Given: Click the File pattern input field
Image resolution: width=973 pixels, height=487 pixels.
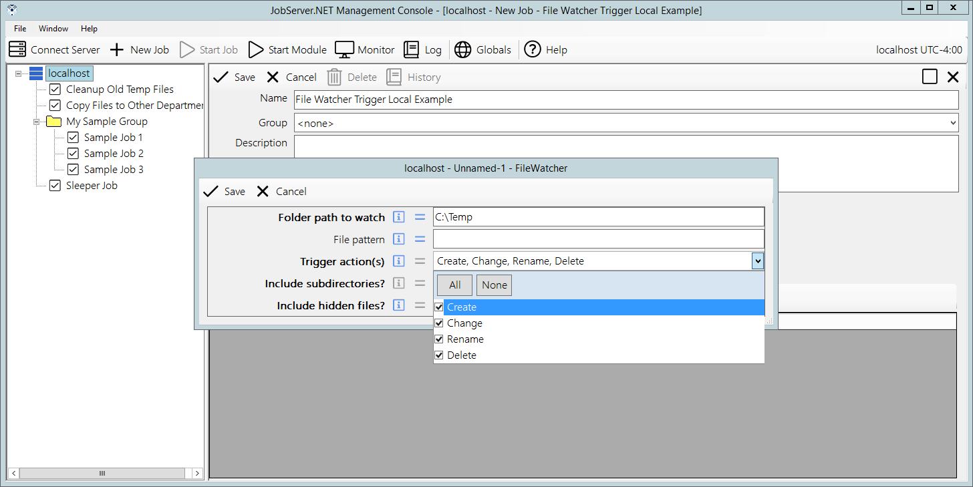Looking at the screenshot, I should [598, 239].
